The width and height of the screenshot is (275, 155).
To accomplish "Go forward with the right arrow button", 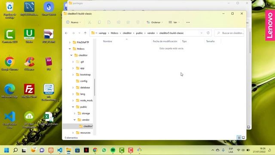I will point(73,33).
